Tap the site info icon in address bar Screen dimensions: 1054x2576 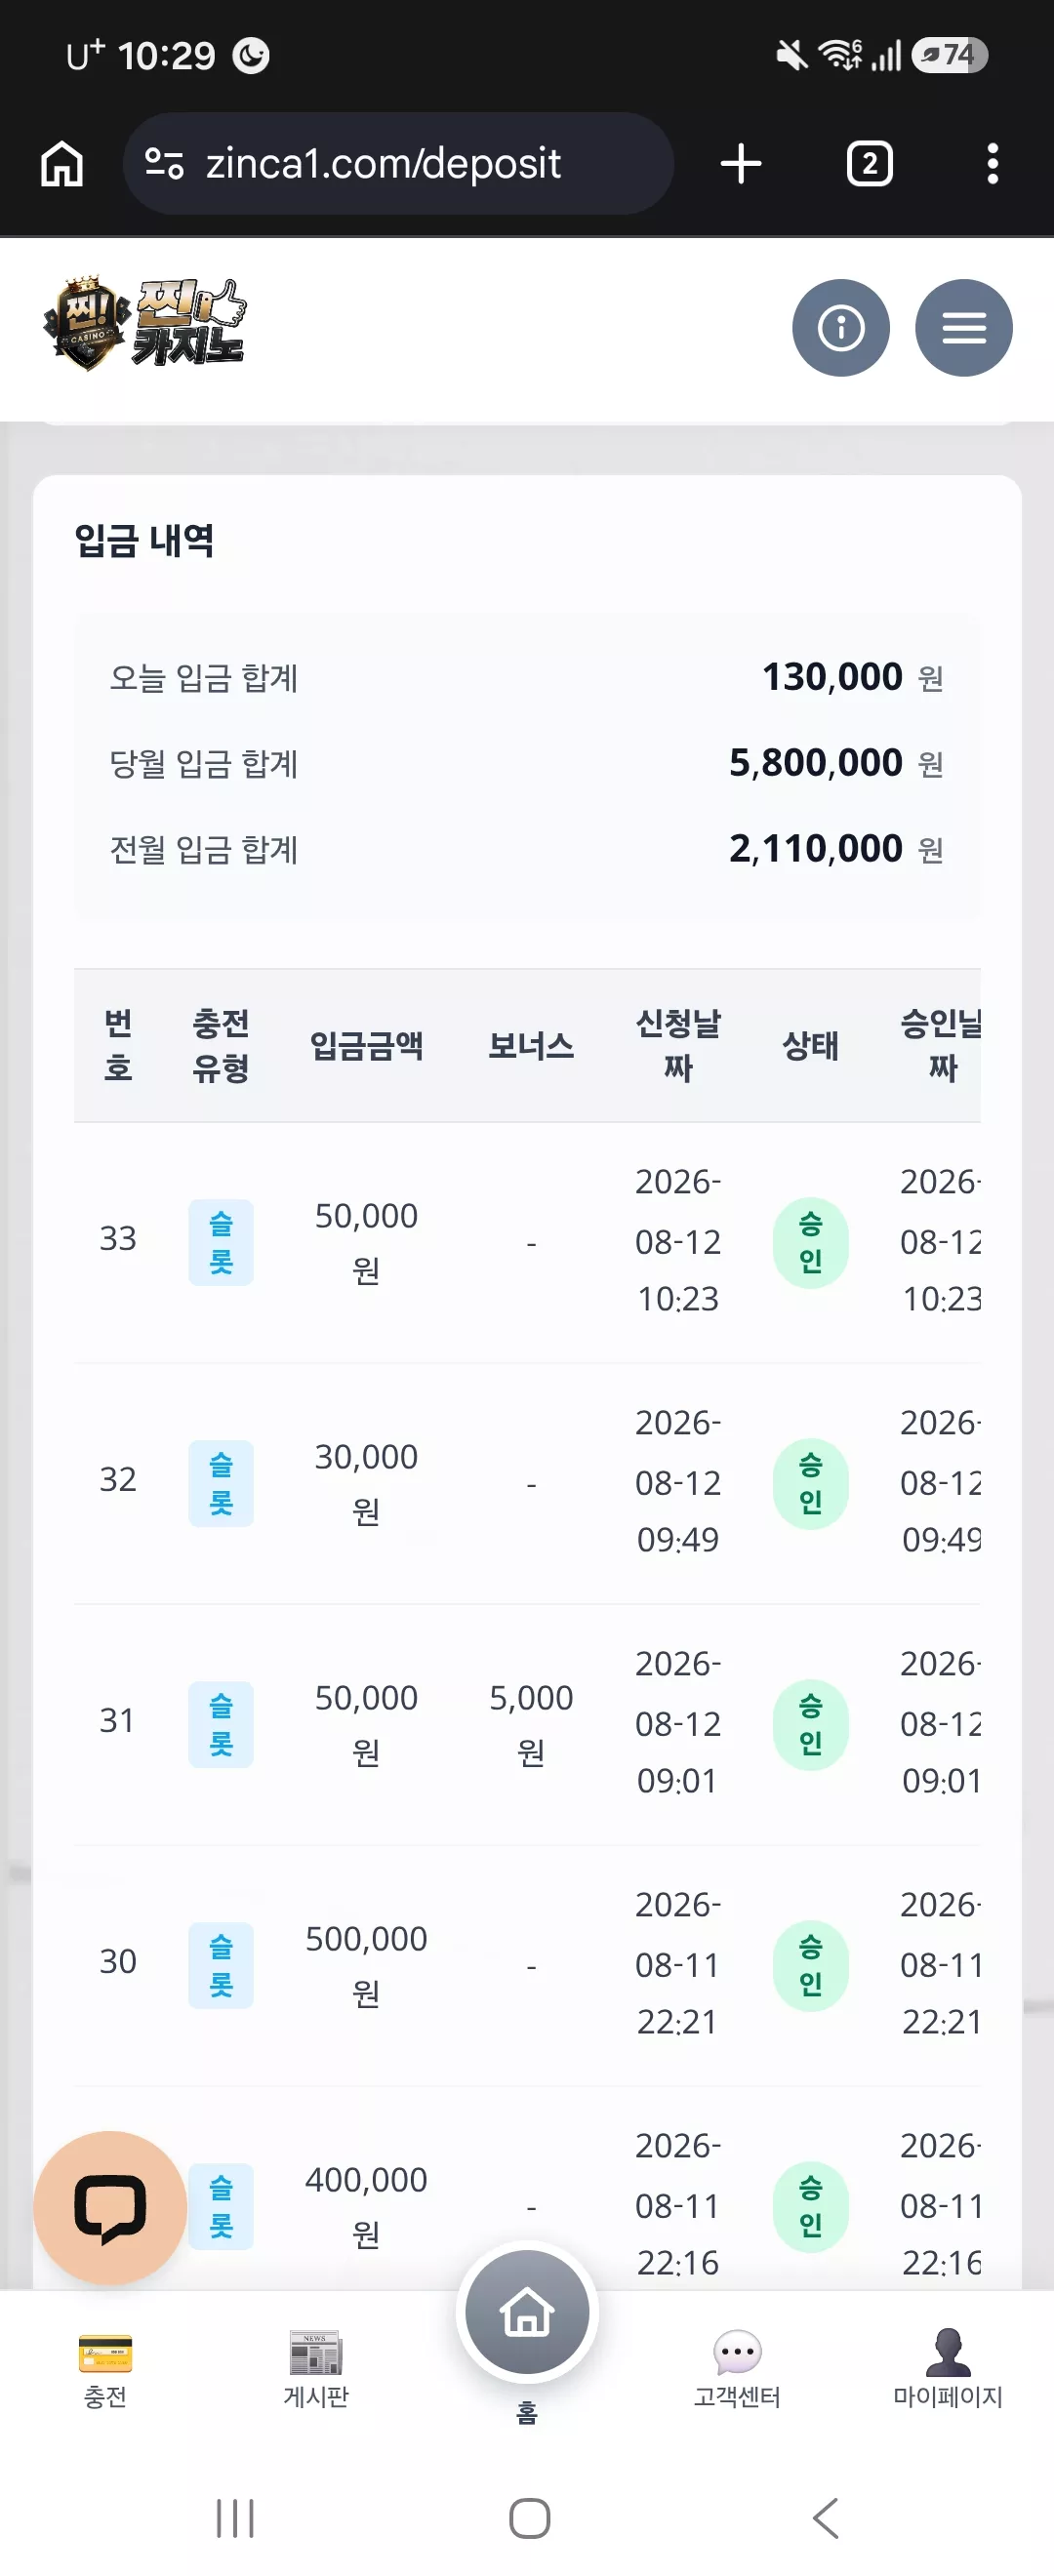tap(164, 163)
